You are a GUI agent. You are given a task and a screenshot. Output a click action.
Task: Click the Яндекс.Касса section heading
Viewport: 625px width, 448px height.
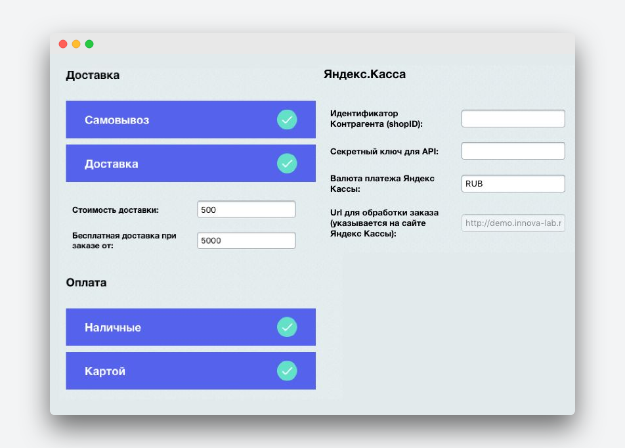365,74
